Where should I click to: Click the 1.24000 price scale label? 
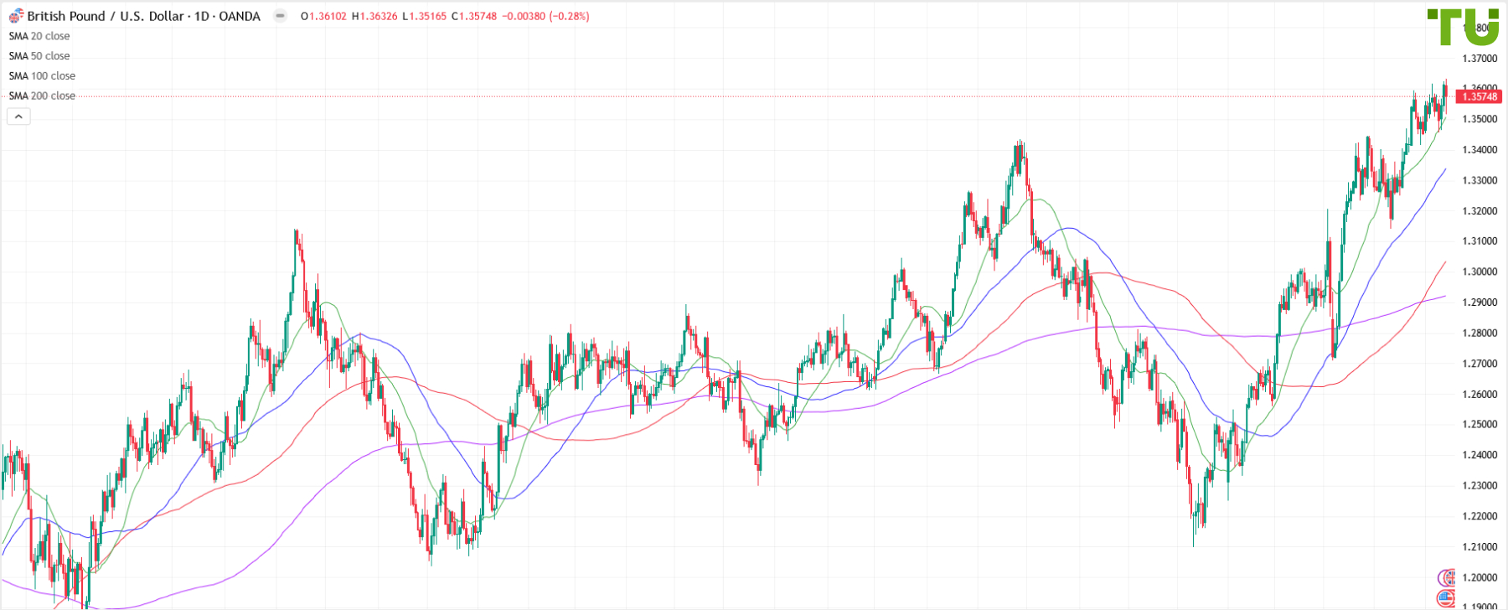[1480, 455]
